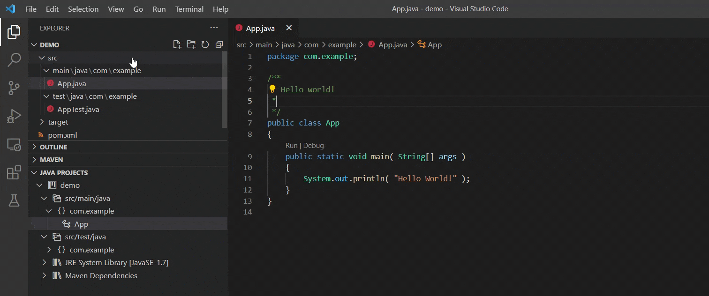The image size is (709, 296).
Task: Click Debug code lens above main
Action: 313,146
